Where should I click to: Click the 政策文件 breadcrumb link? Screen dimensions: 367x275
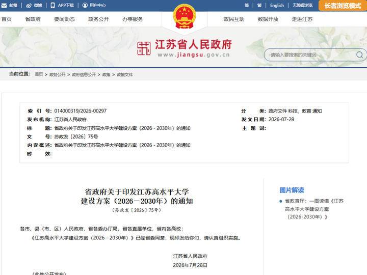pyautogui.click(x=124, y=74)
